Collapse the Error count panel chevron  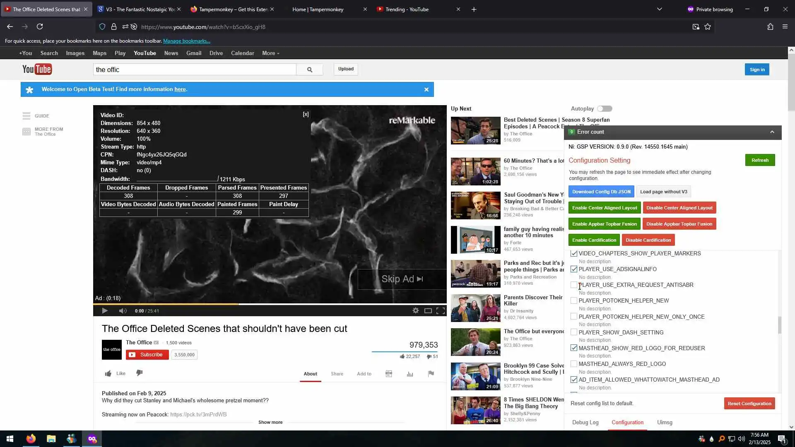click(x=772, y=132)
